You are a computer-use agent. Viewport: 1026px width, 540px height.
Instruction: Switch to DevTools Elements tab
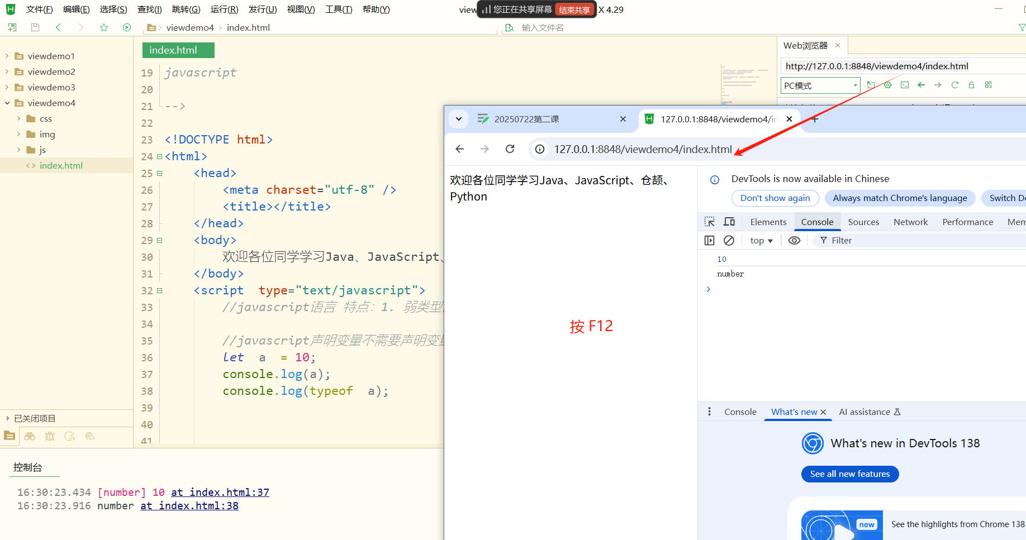tap(768, 222)
